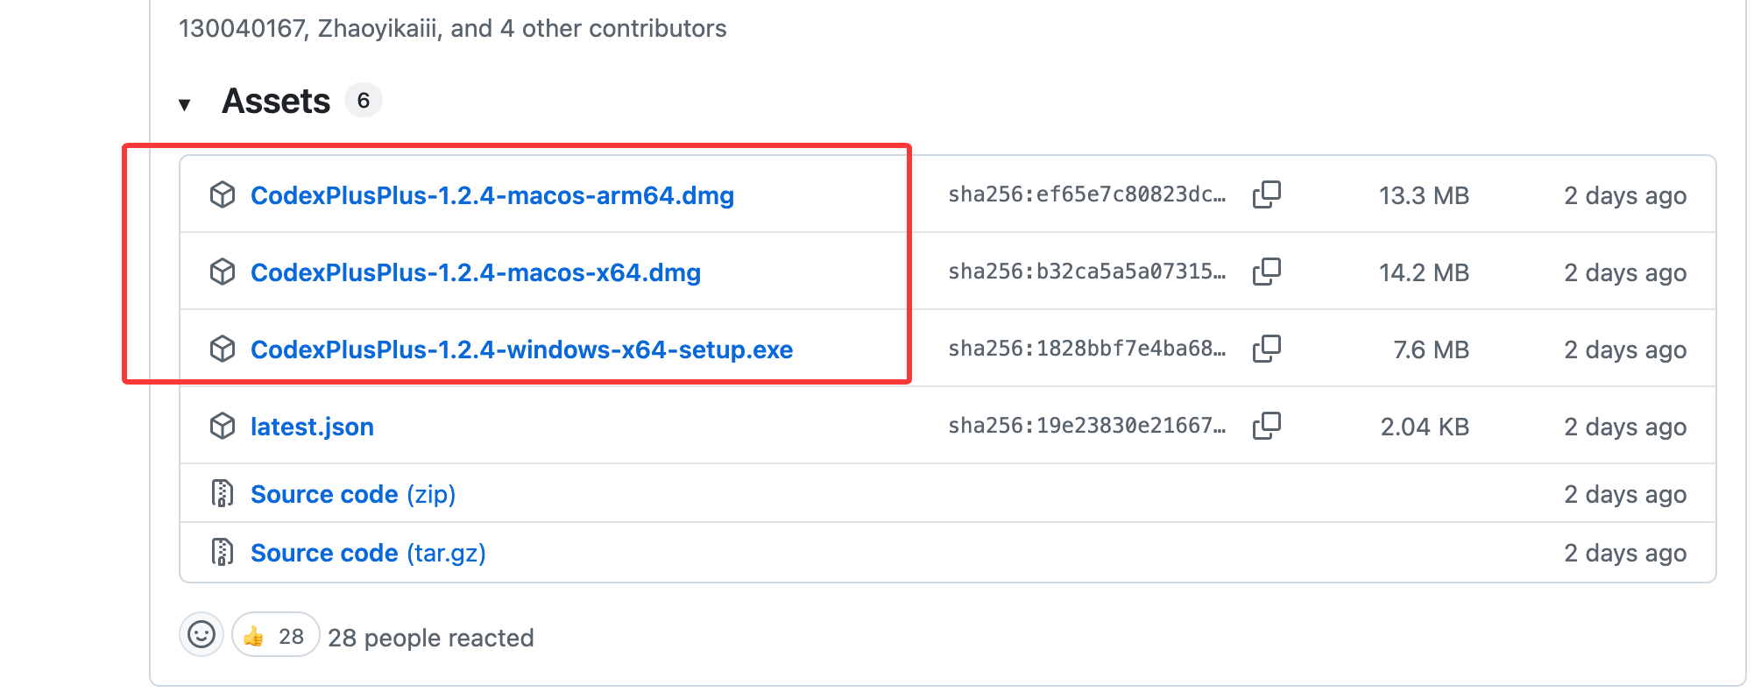Collapse the Assets section triangle
1761x692 pixels.
pos(184,105)
